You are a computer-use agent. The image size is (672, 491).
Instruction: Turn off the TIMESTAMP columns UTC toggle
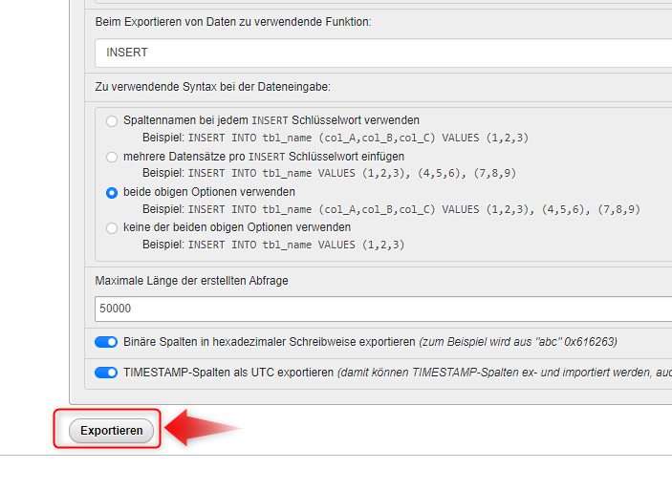pyautogui.click(x=105, y=373)
